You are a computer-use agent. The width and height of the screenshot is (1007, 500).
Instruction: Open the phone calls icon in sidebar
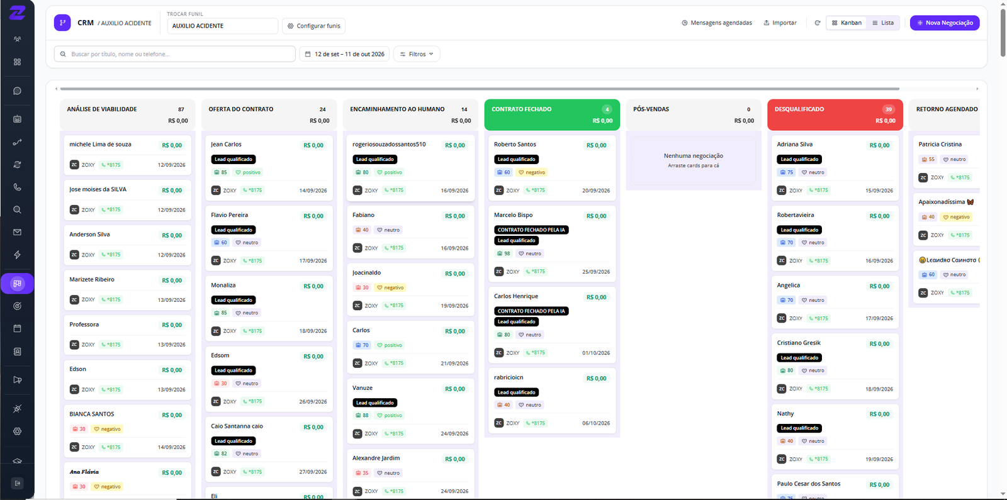(17, 187)
